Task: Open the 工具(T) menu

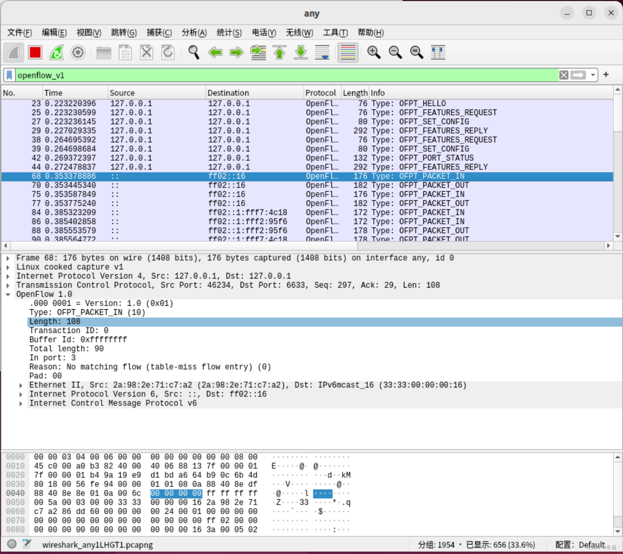Action: (x=336, y=33)
